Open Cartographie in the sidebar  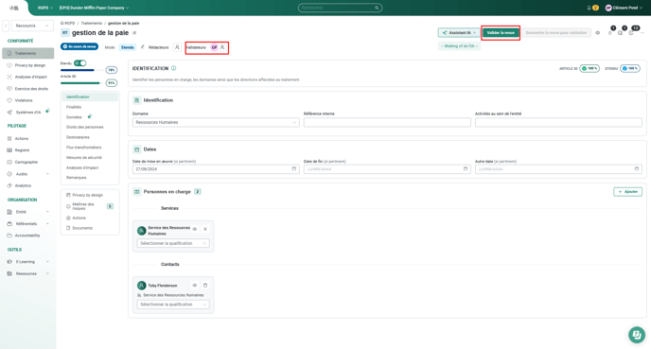(27, 163)
